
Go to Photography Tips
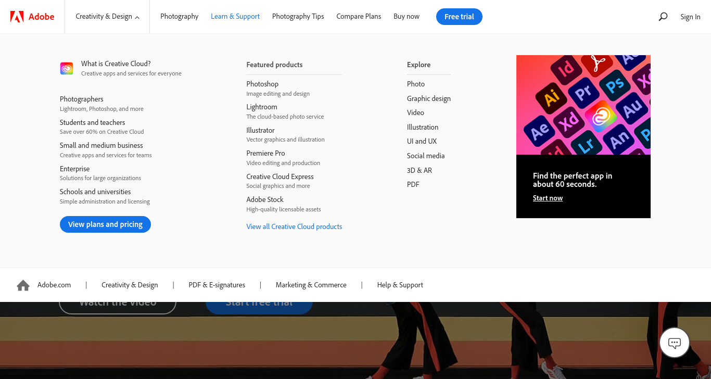tap(298, 17)
